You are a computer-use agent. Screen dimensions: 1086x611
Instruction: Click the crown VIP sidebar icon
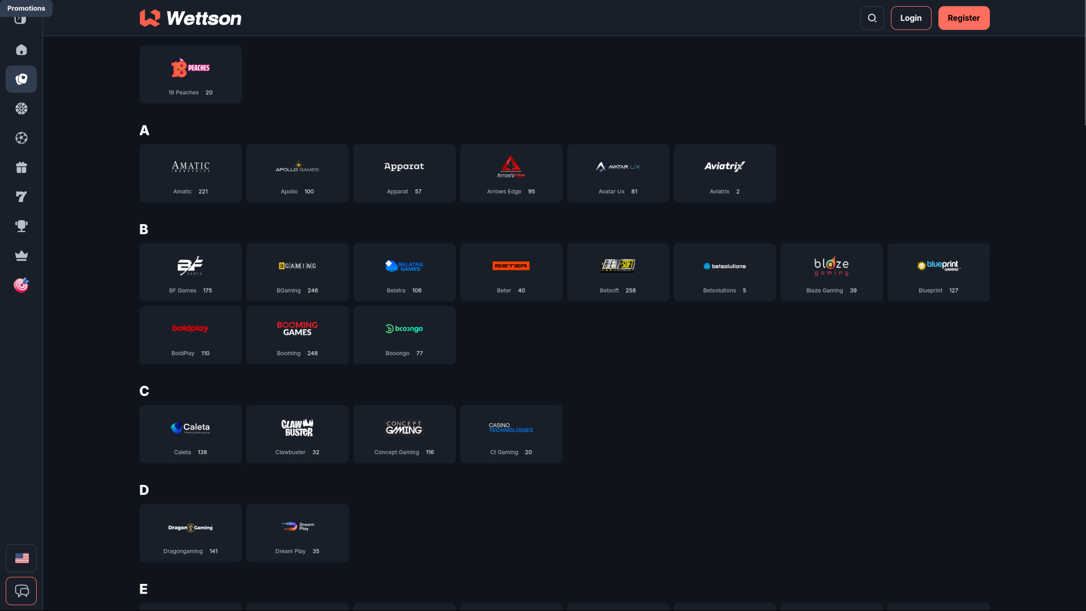click(x=21, y=256)
